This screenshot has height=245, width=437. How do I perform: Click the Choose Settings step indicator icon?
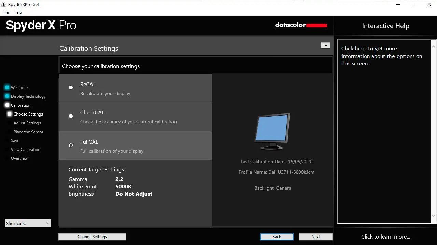click(x=10, y=114)
